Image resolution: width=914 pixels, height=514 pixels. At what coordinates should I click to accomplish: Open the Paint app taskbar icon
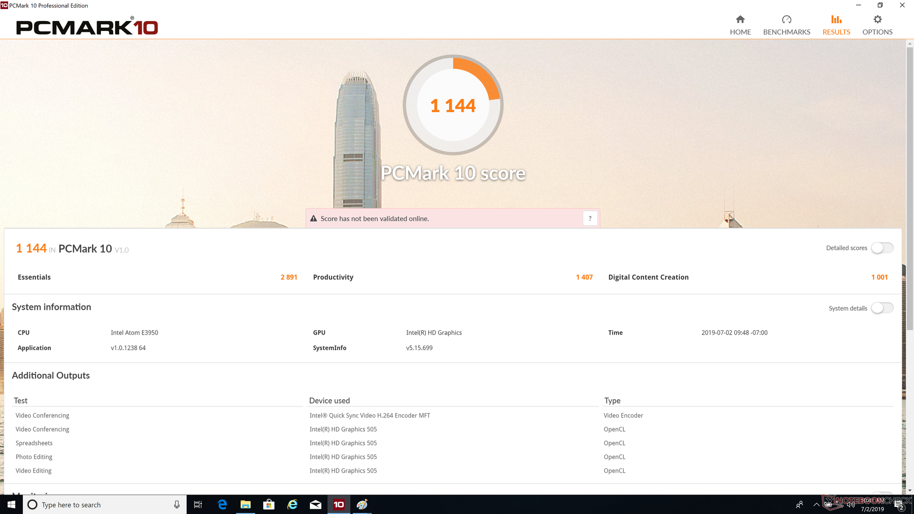click(362, 504)
